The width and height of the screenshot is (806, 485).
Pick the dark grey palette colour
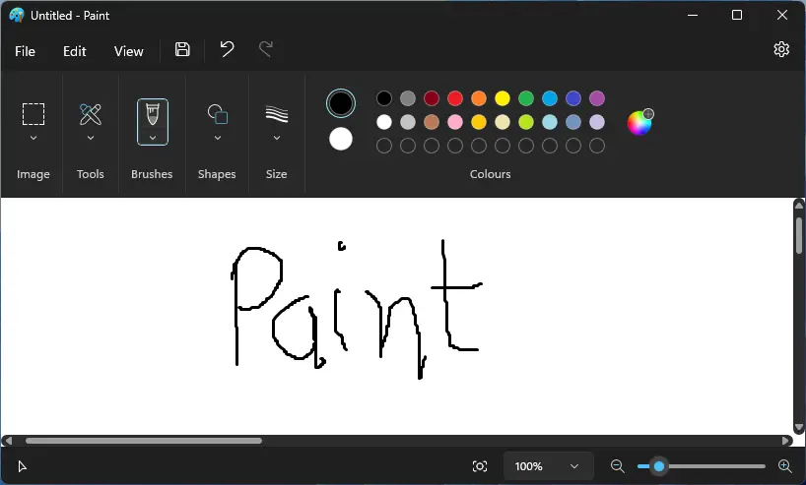[x=408, y=98]
